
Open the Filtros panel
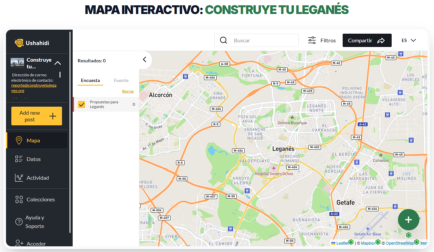322,40
